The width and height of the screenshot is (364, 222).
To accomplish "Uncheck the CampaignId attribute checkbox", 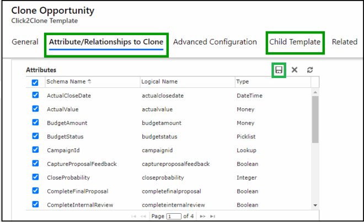I will (x=35, y=149).
